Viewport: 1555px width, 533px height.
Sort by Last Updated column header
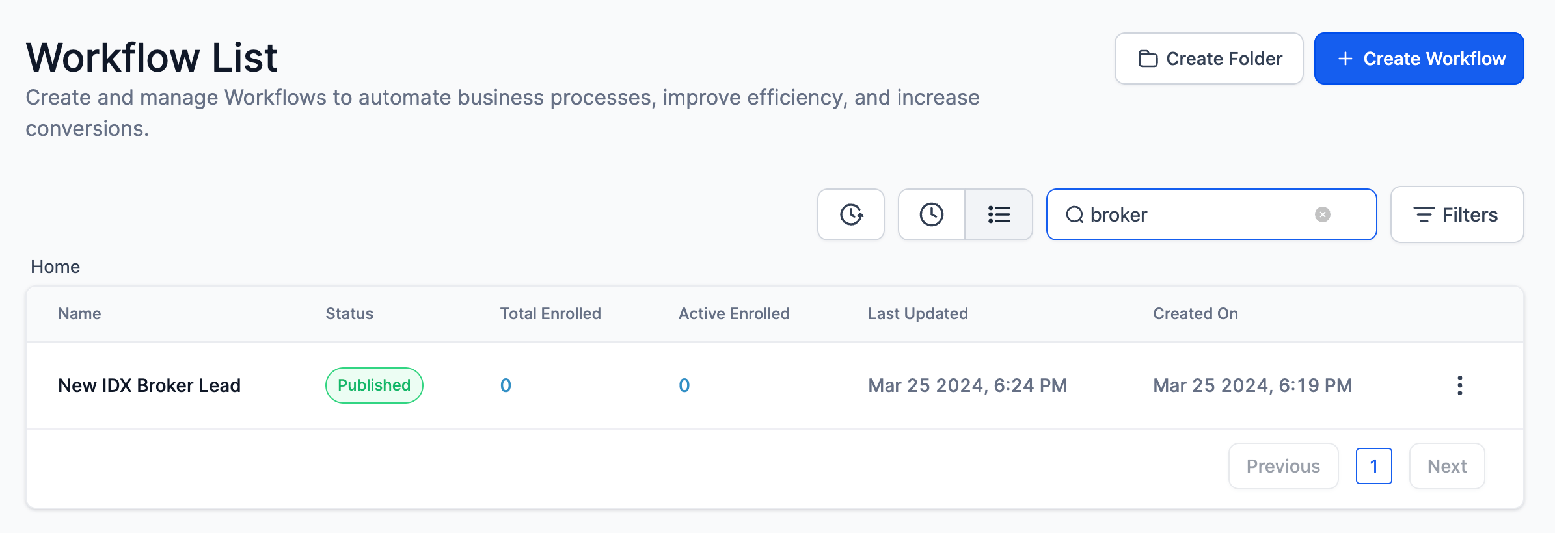click(x=917, y=314)
